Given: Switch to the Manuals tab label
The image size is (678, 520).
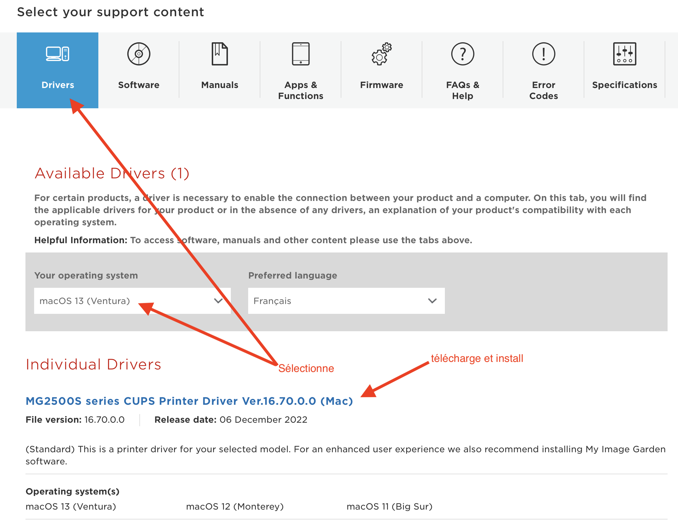Looking at the screenshot, I should [220, 85].
